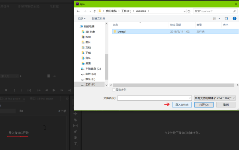The image size is (239, 150).
Task: Open the 元数据 panel tab in Premiere
Action: [x=54, y=6]
